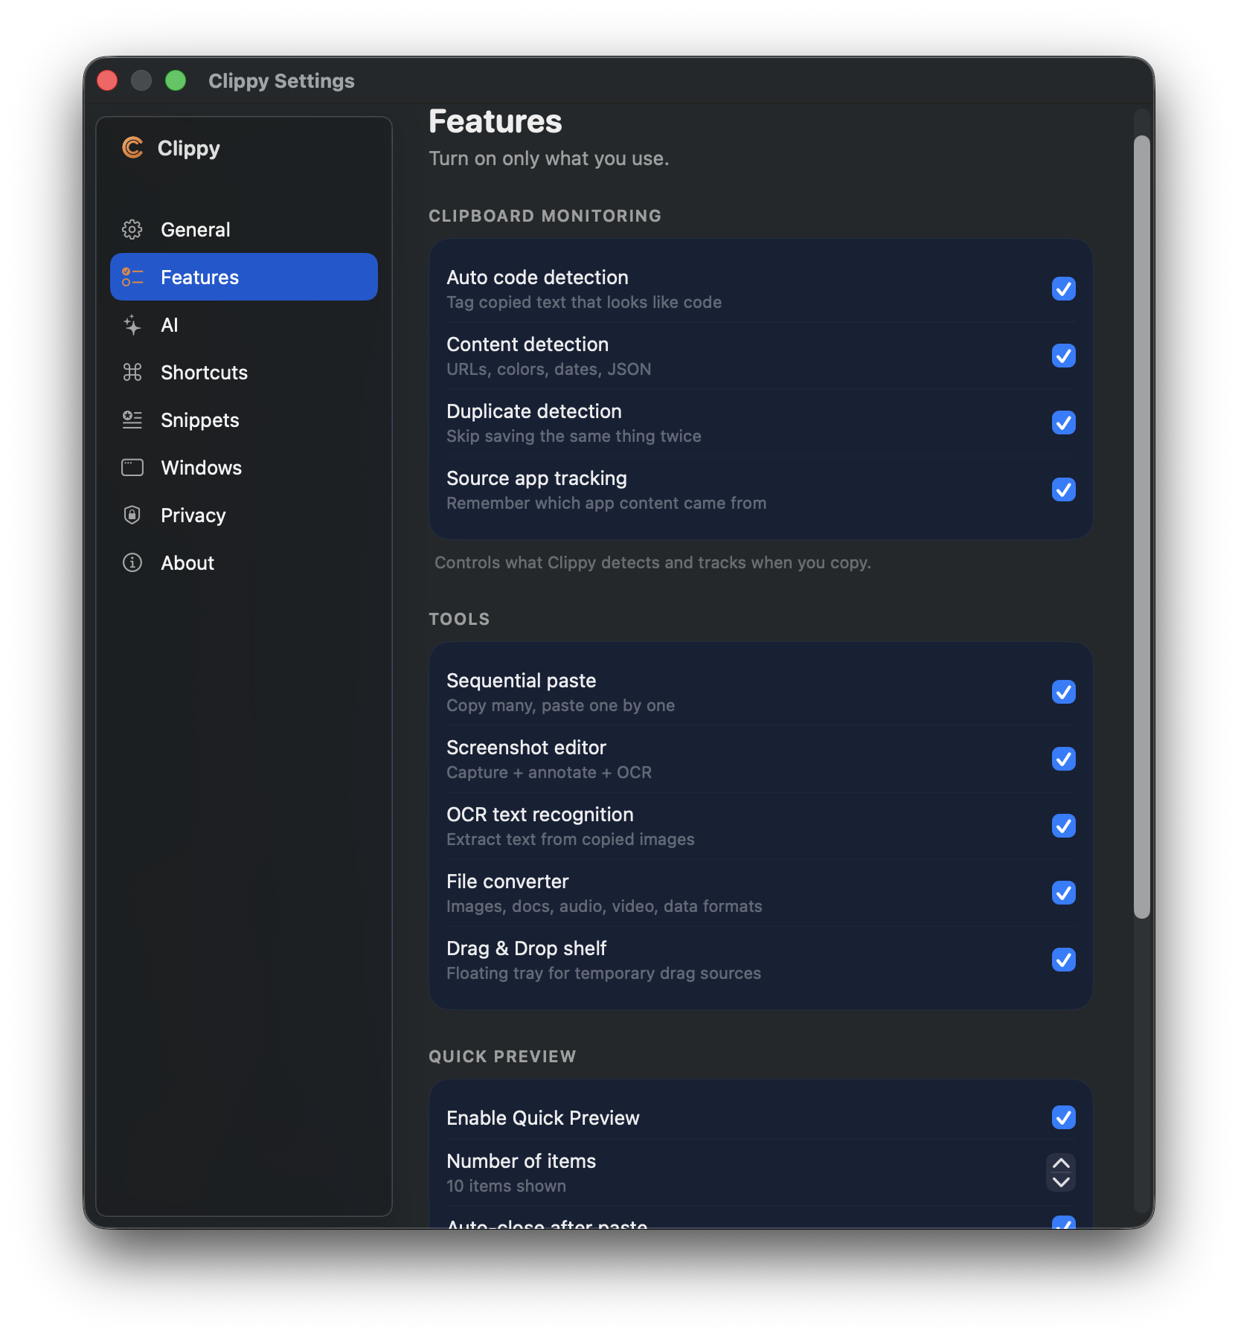Select the Features sidebar item

pos(244,277)
